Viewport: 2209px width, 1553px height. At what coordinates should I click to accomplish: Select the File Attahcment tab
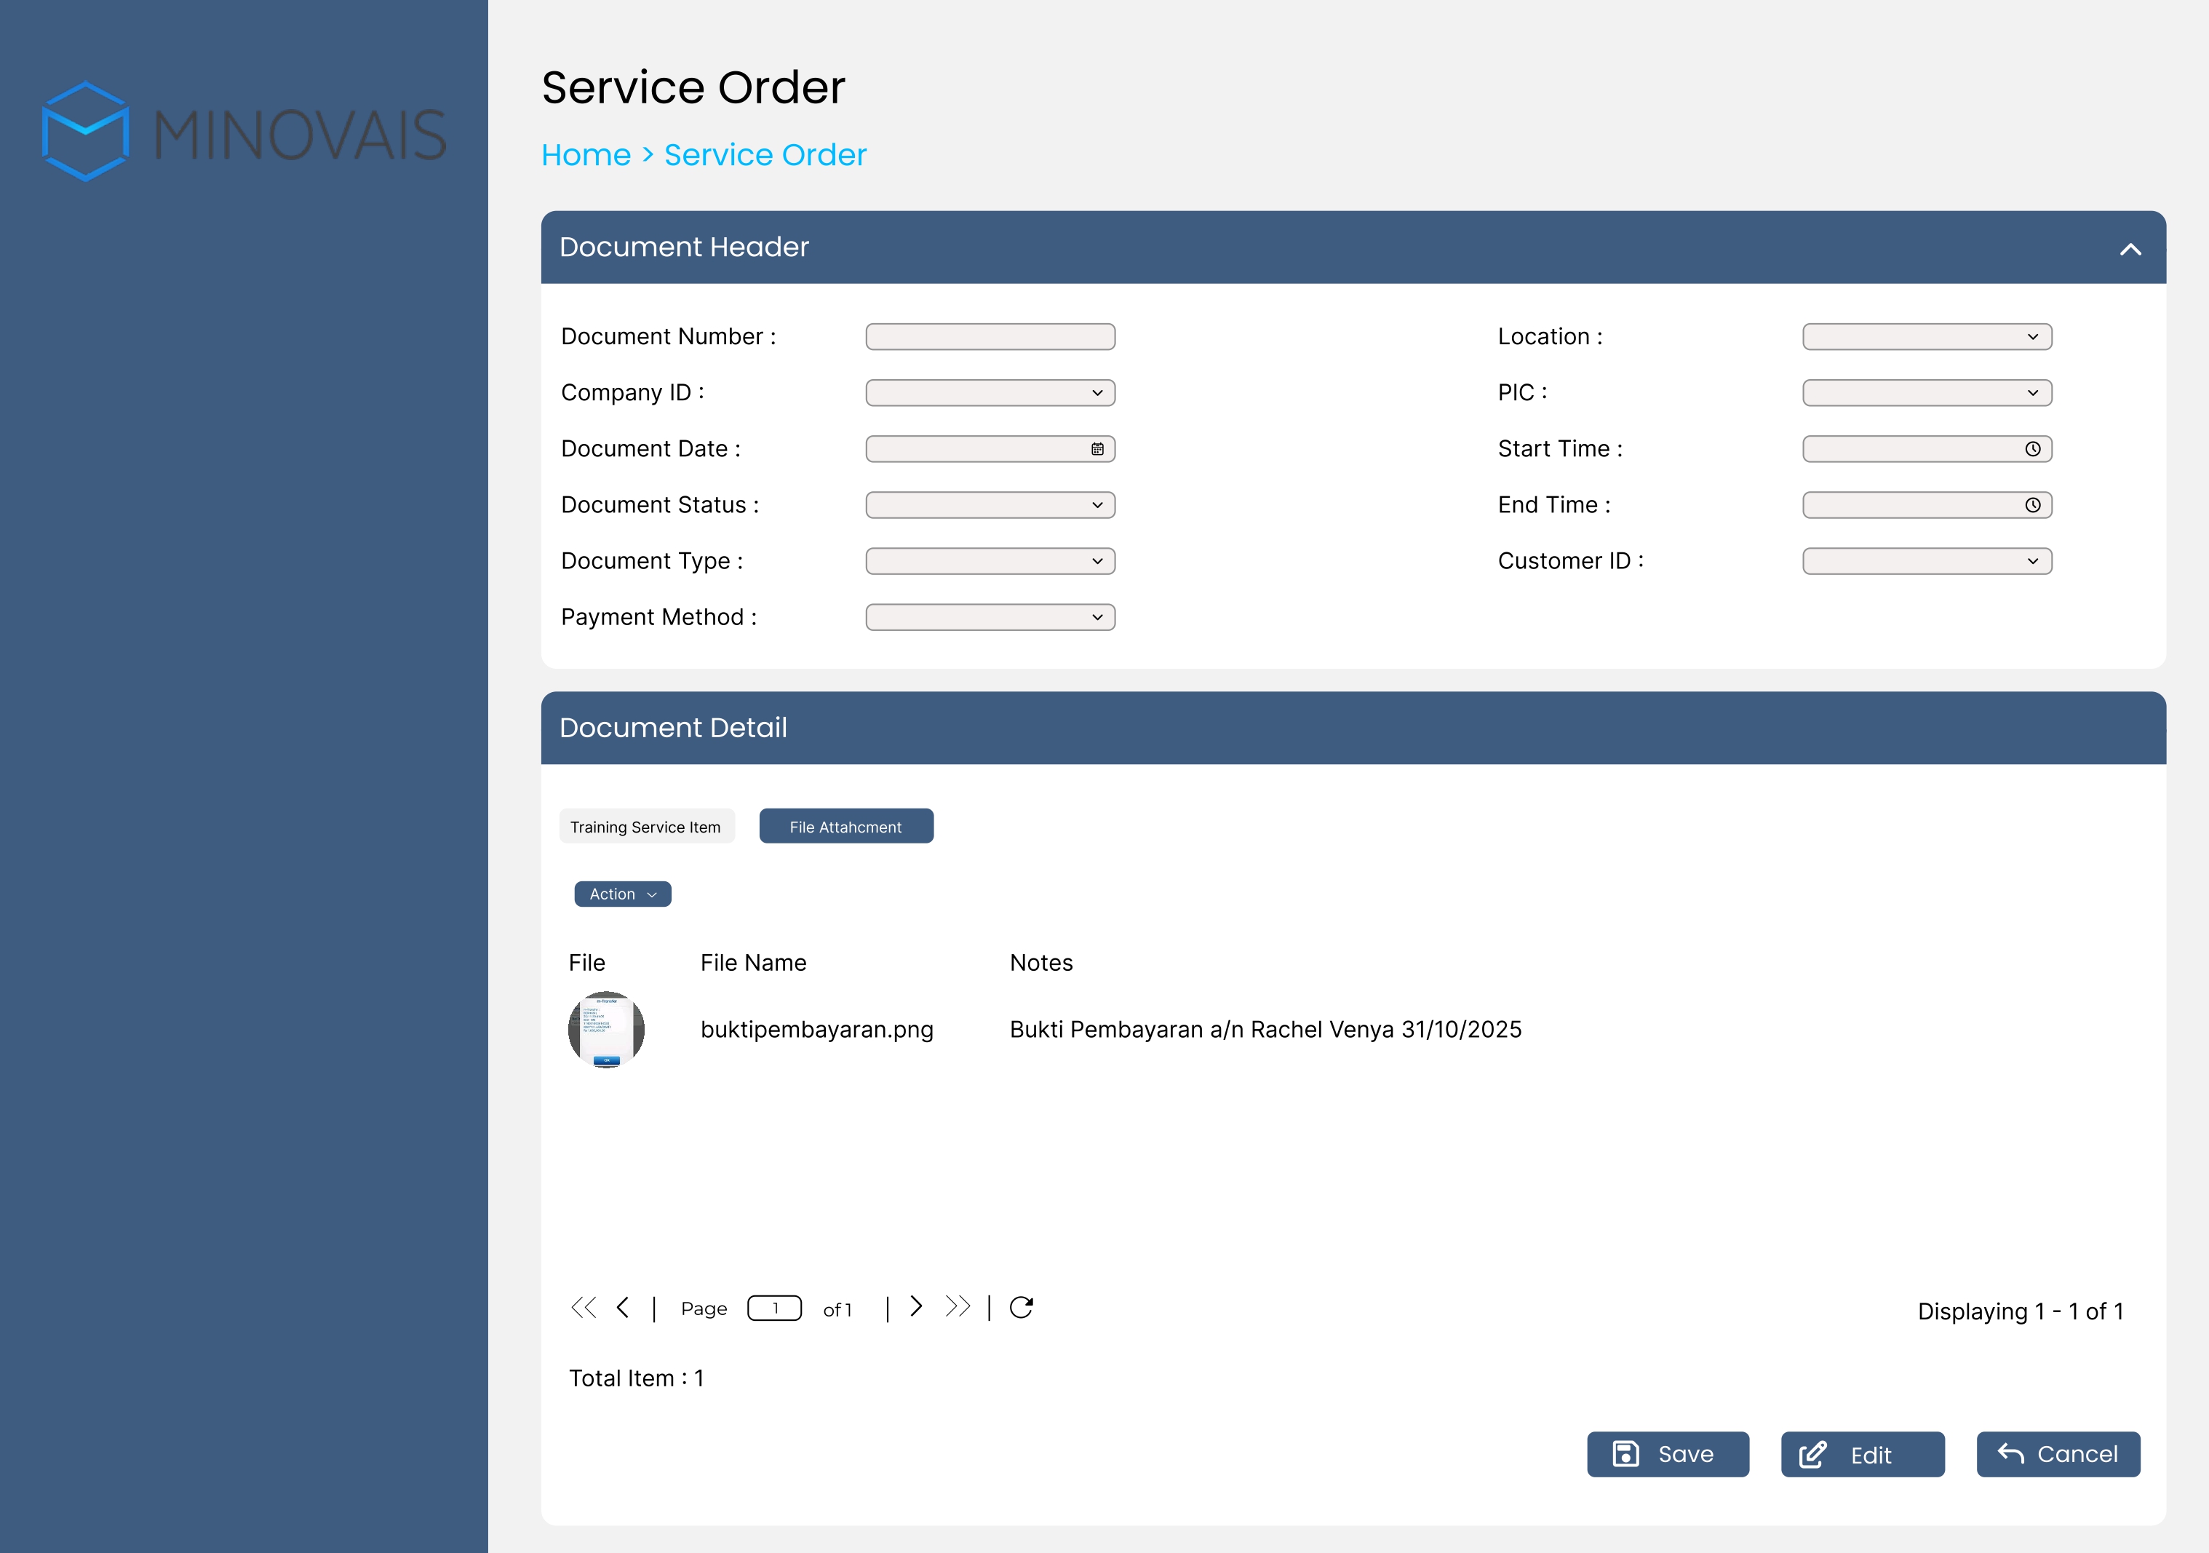(845, 827)
